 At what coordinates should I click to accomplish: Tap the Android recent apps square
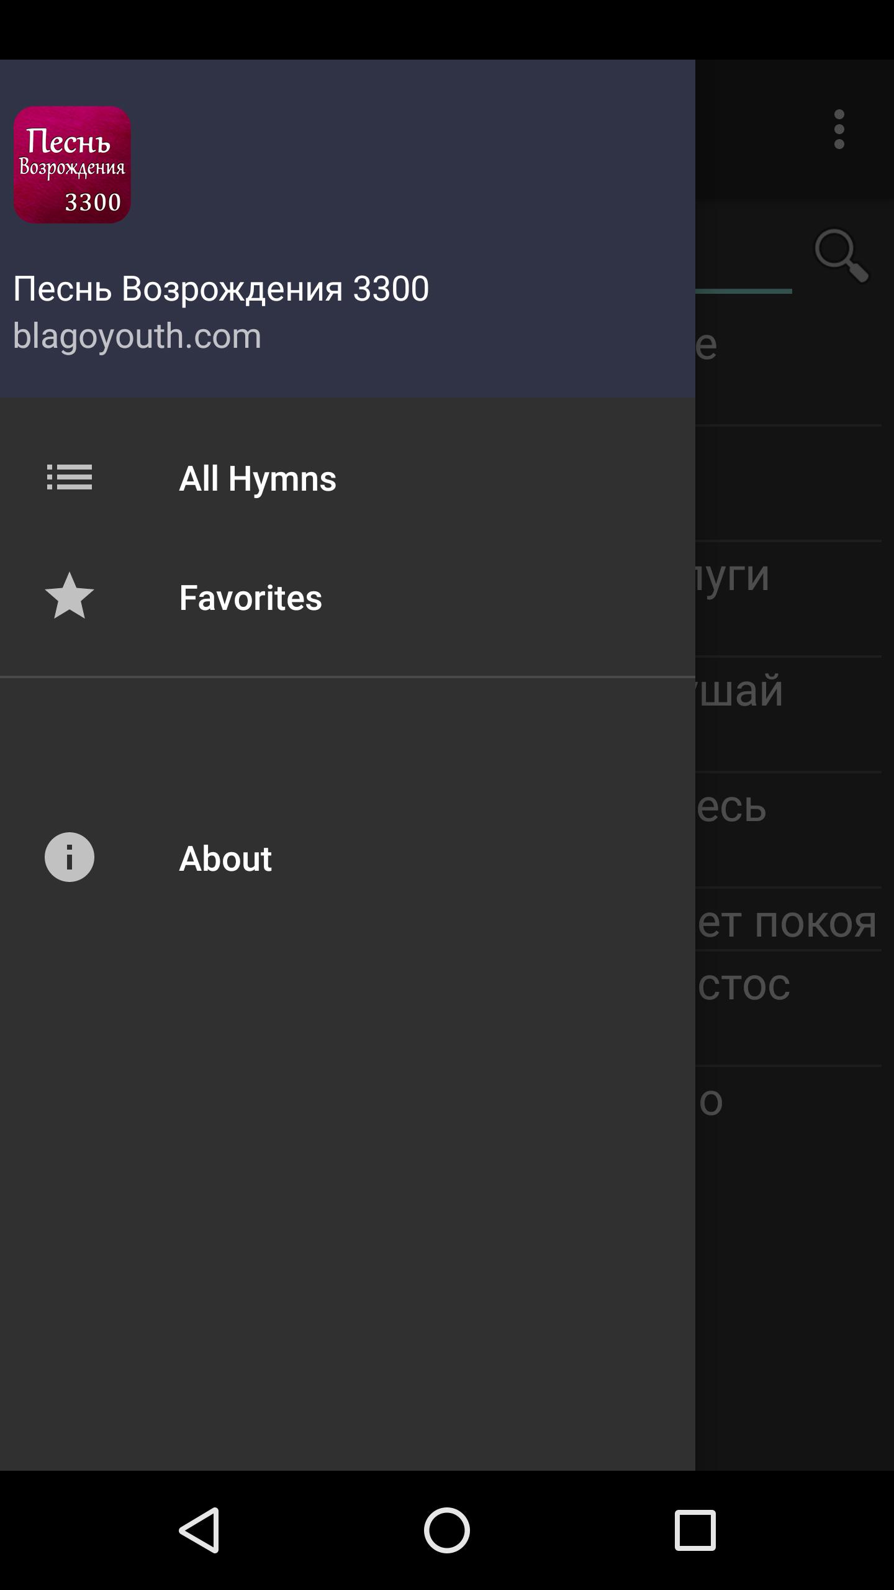(x=695, y=1530)
